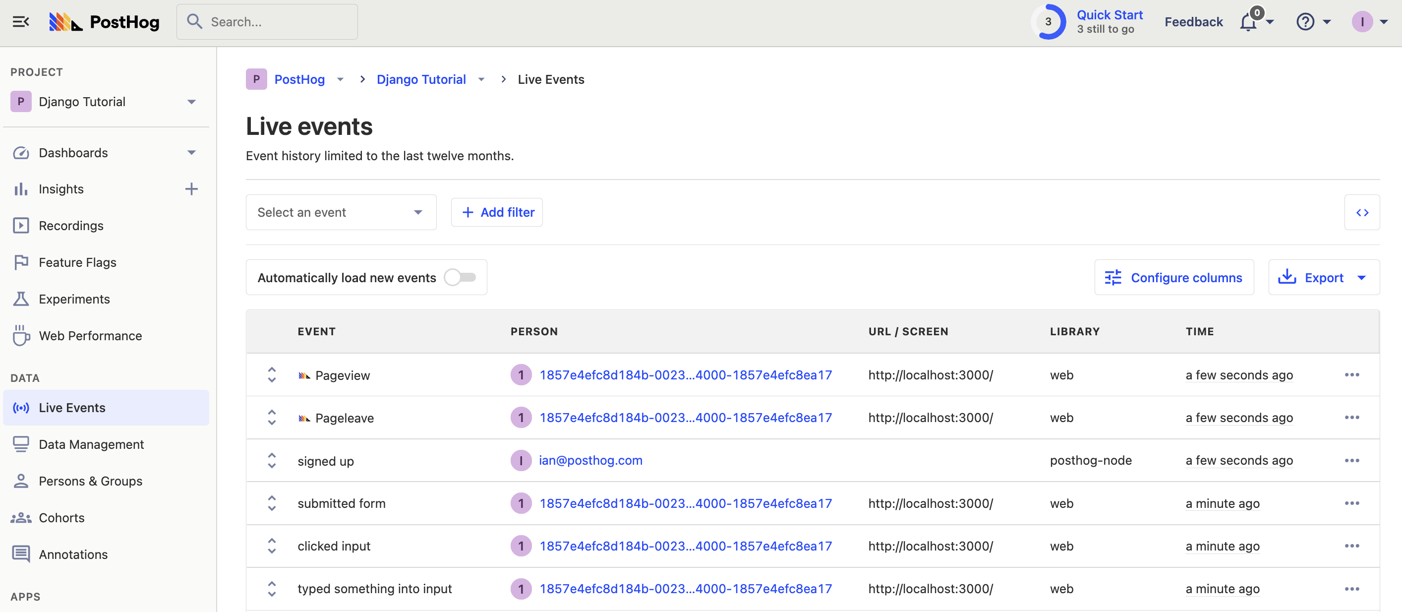Expand the Pageleave event row
The height and width of the screenshot is (612, 1402).
pyautogui.click(x=272, y=418)
